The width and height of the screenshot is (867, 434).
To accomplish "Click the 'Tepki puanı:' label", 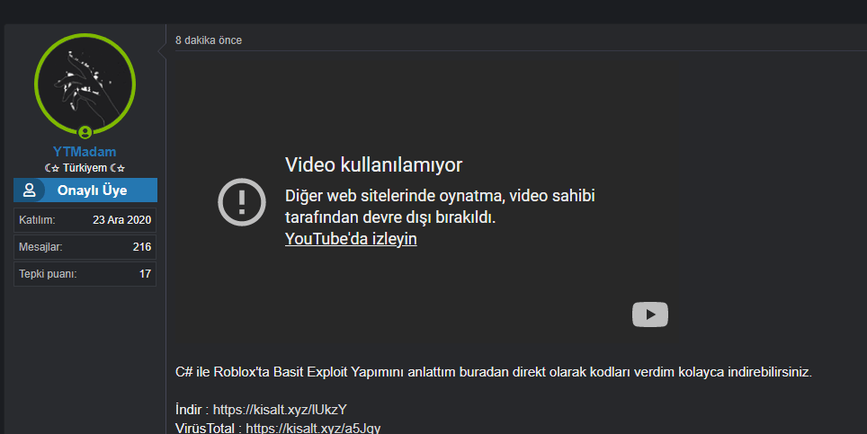I will tap(48, 274).
